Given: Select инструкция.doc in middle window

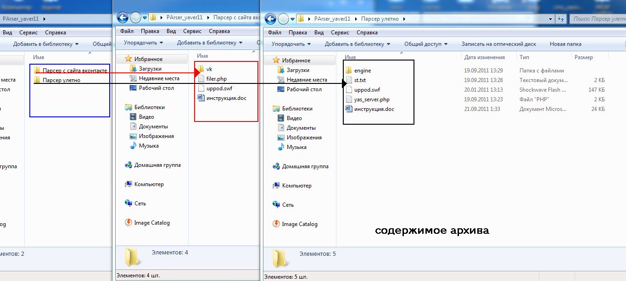Looking at the screenshot, I should click(222, 98).
